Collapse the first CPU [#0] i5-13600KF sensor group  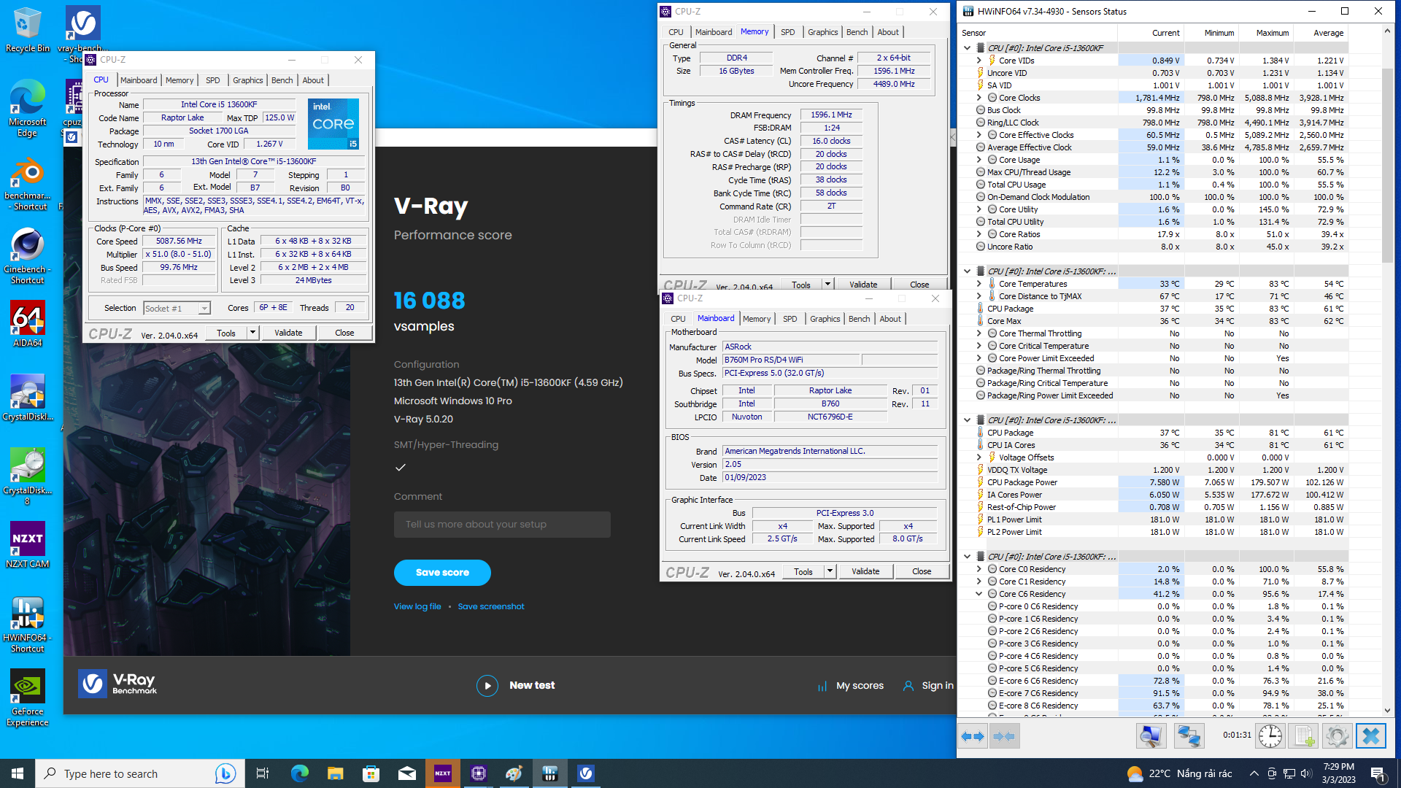[x=968, y=48]
